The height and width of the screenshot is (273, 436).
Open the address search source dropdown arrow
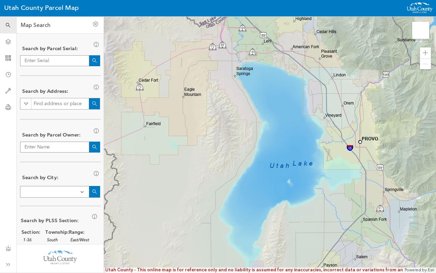(26, 103)
